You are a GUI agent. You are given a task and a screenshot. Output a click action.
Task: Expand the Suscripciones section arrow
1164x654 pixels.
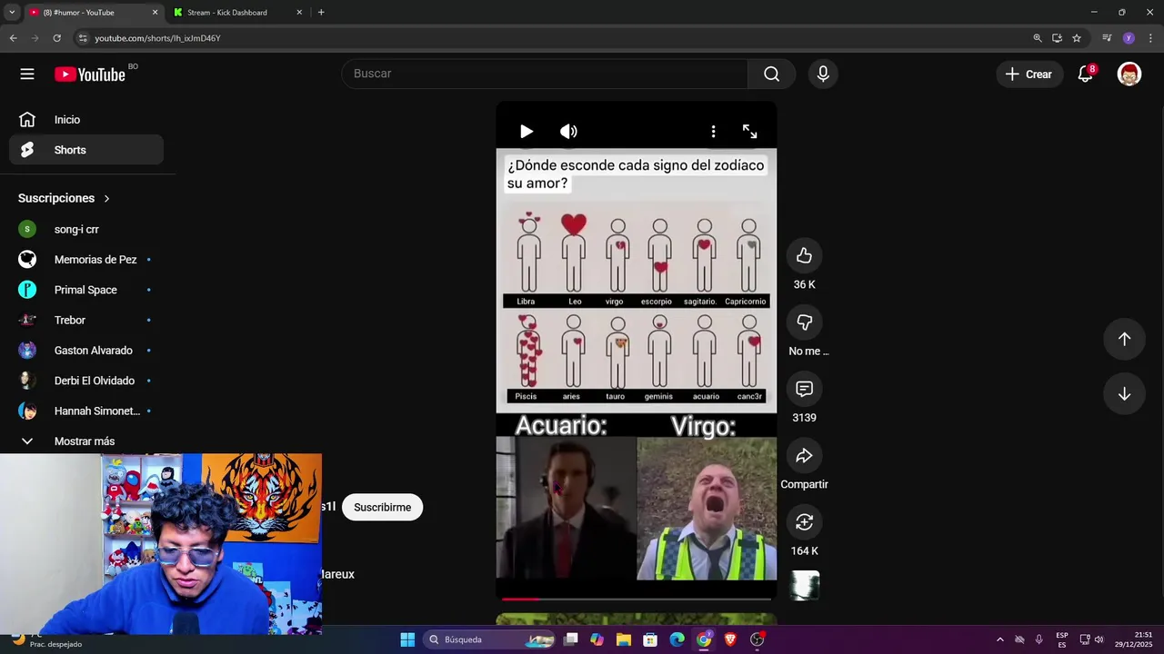106,198
